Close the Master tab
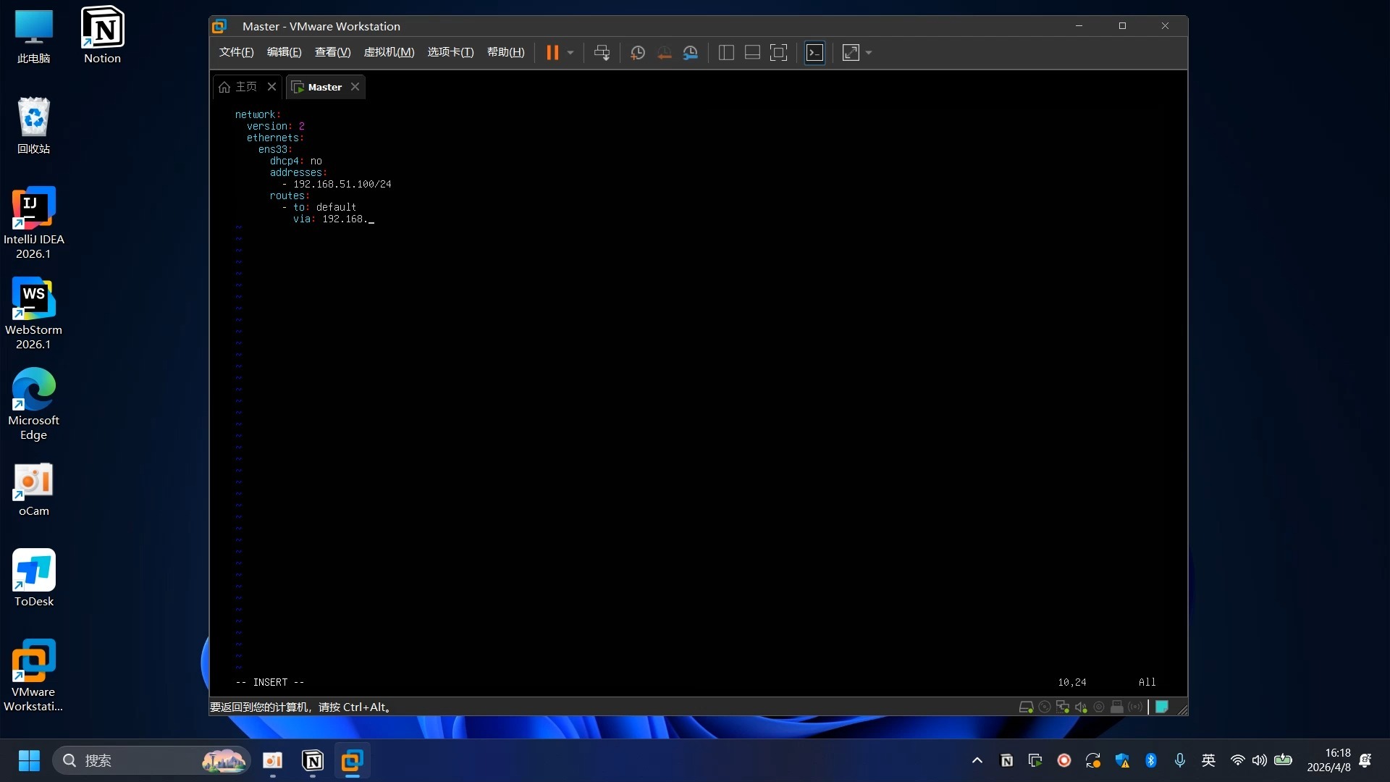 355,87
